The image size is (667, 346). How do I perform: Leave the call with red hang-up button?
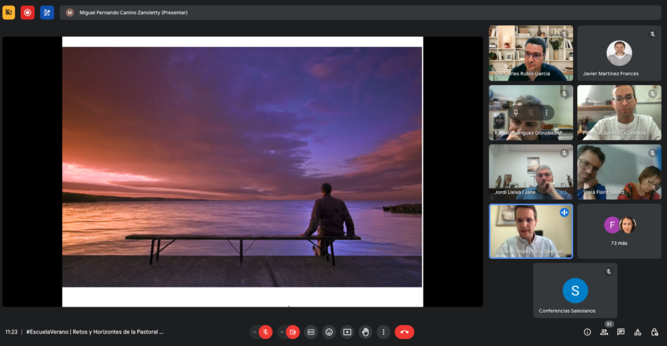[x=404, y=332]
